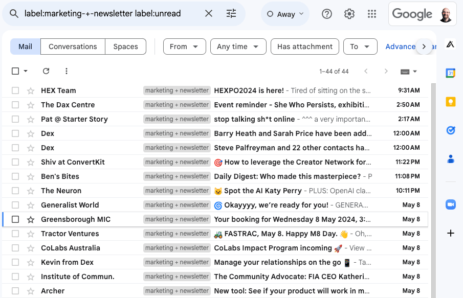The image size is (463, 298).
Task: Open Google Calendar in the side panel
Action: pos(451,73)
